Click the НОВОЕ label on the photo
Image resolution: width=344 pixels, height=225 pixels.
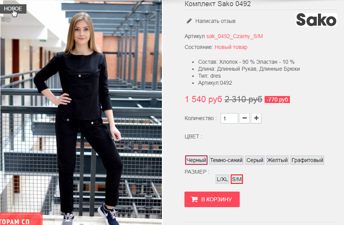pos(13,9)
